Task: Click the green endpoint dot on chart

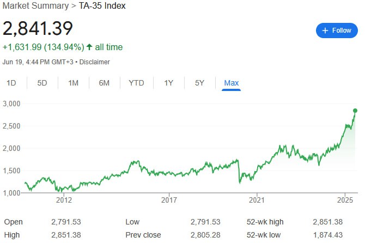Action: pyautogui.click(x=355, y=110)
